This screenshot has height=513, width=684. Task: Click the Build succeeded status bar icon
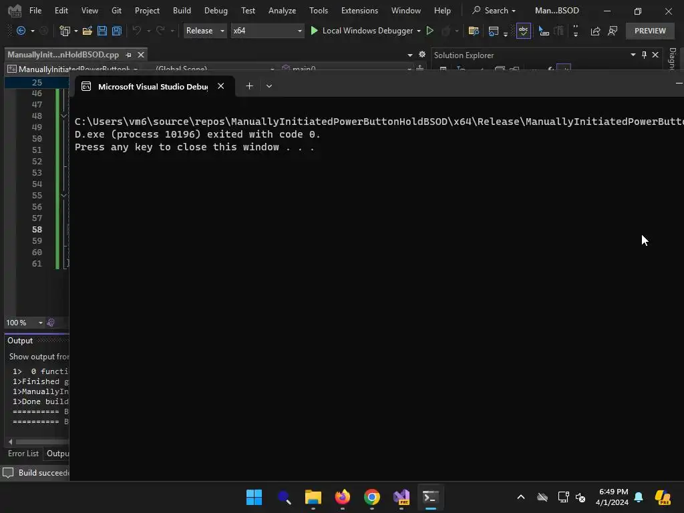tap(8, 472)
